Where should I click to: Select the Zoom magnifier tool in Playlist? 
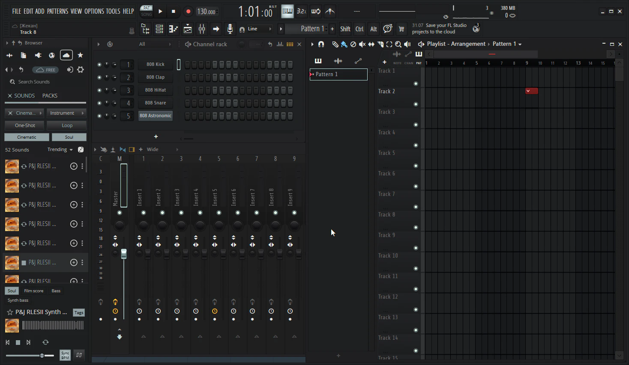pyautogui.click(x=398, y=44)
